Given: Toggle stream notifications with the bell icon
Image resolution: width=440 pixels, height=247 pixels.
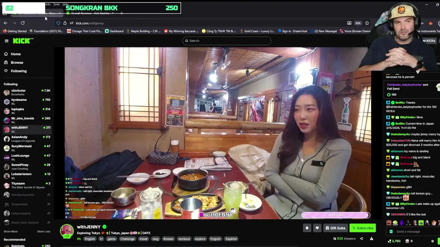Looking at the screenshot, I should point(307,228).
